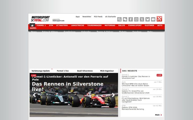Screen dimensions: 193x120
Task: Click the Motorsport-Total.com logo
Action: pyautogui.click(x=40, y=19)
